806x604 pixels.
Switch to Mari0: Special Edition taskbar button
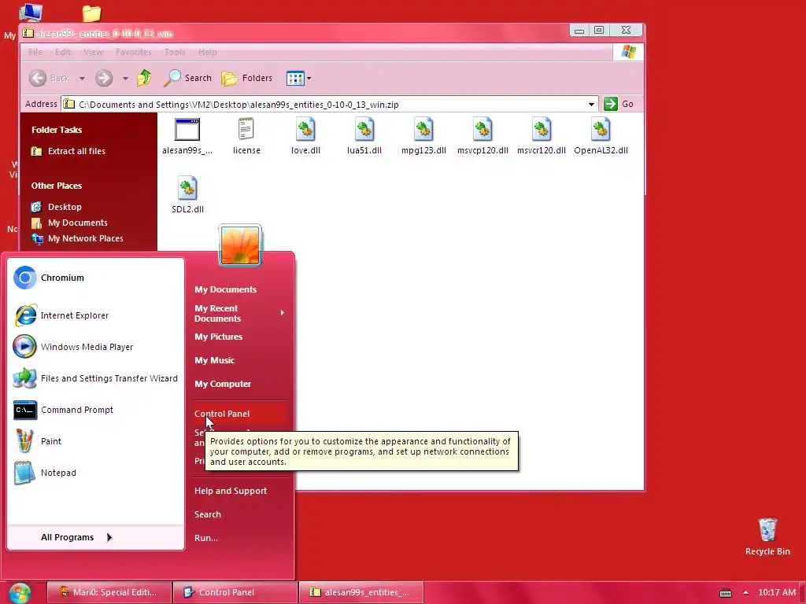pyautogui.click(x=109, y=592)
